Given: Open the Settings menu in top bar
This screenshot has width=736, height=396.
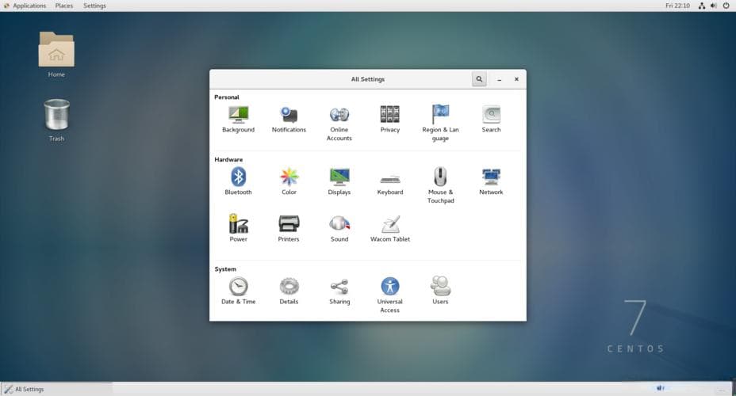Looking at the screenshot, I should click(x=95, y=6).
